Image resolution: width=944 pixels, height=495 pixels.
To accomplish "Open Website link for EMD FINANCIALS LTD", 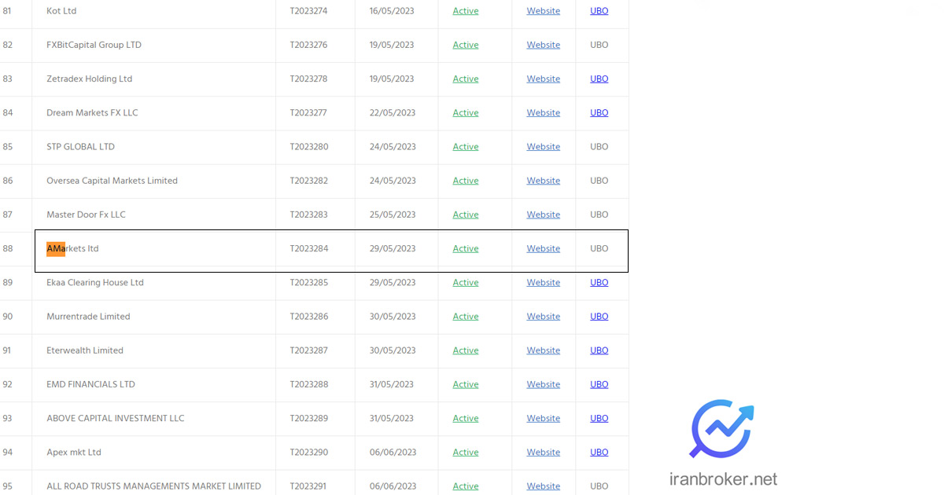I will 544,383.
